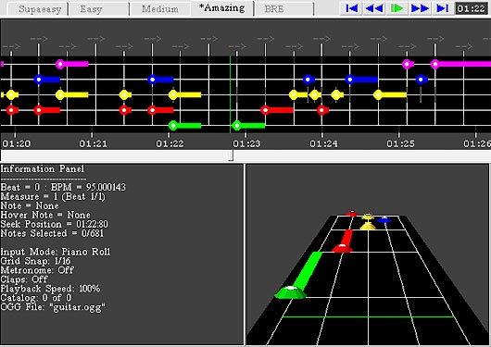
Task: Select the blue note after 01:20
Action: click(39, 80)
